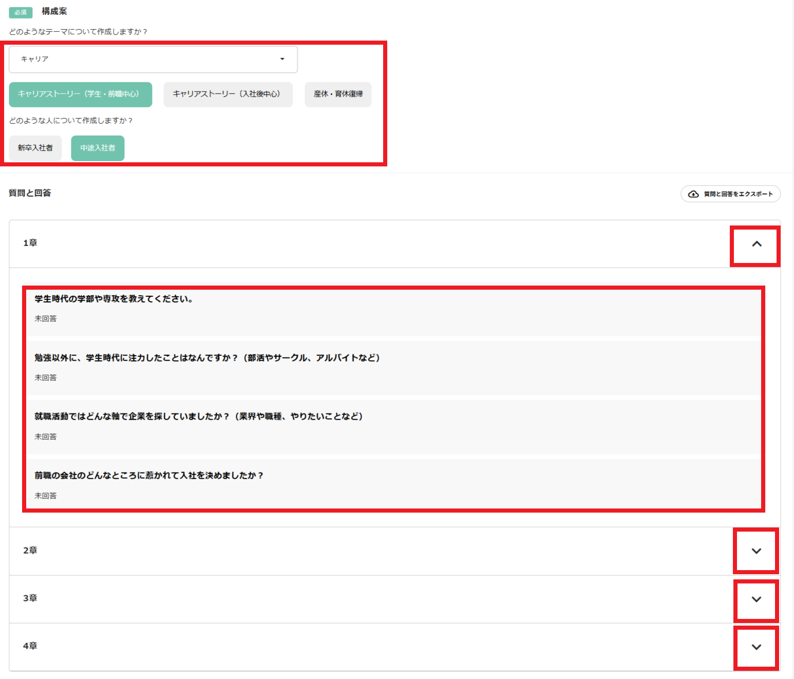Open question 前職の会社のどんなところに惹かれて
Viewport: 794px width, 679px height.
click(x=393, y=484)
